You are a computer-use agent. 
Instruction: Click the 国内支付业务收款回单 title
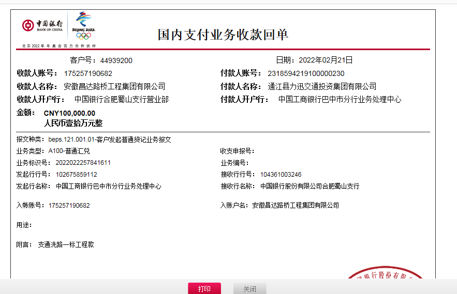point(223,35)
